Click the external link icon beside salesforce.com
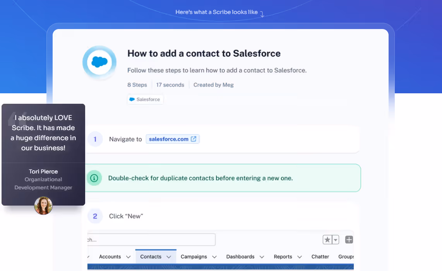 click(194, 139)
